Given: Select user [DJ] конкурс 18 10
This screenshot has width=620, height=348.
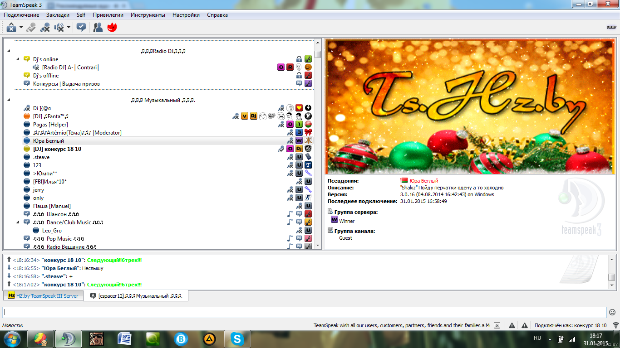Looking at the screenshot, I should (x=57, y=149).
